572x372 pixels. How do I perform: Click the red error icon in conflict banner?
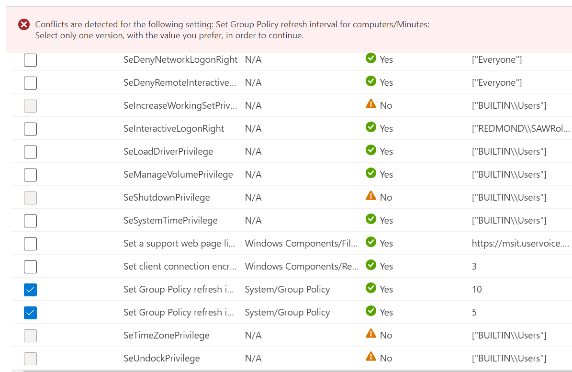pos(24,24)
